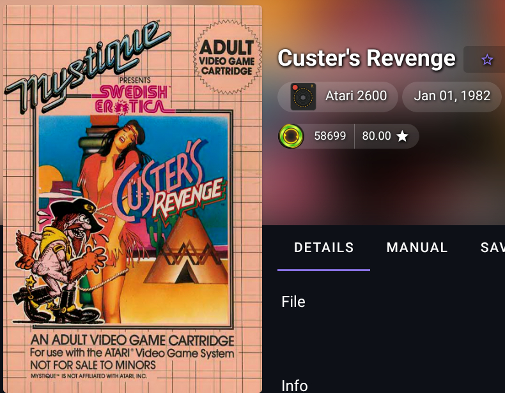This screenshot has width=505, height=393.
Task: Click the Jan 01, 1982 release date chip
Action: pos(452,96)
